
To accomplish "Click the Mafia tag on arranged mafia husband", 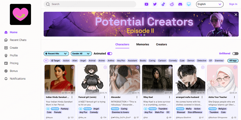I will point(189,109).
